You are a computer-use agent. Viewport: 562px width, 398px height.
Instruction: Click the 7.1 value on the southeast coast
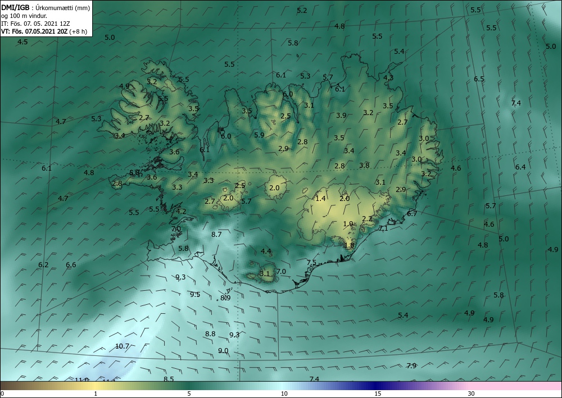pos(383,228)
